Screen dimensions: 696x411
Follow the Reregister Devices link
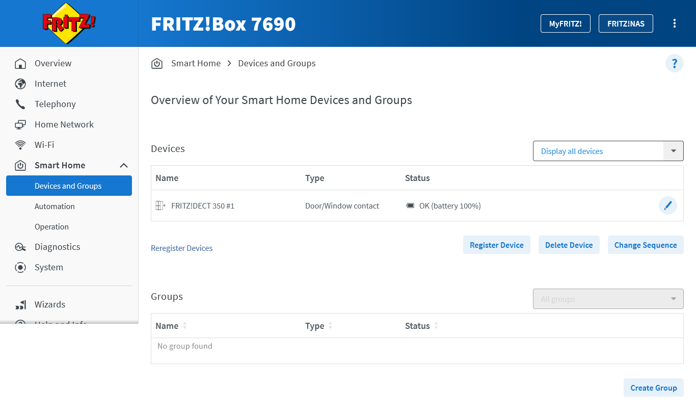(181, 248)
